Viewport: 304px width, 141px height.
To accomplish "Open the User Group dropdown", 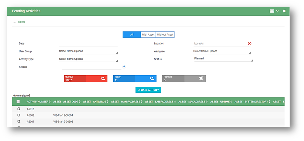I will pos(88,51).
